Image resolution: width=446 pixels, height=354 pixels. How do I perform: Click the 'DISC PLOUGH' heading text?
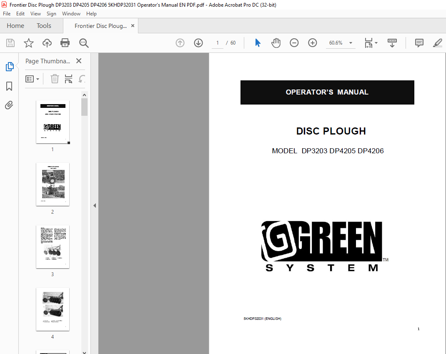[x=331, y=131]
